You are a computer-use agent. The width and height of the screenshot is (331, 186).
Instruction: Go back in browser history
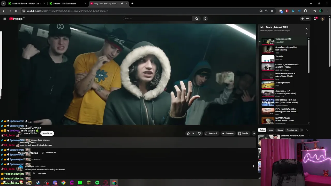tap(4, 11)
